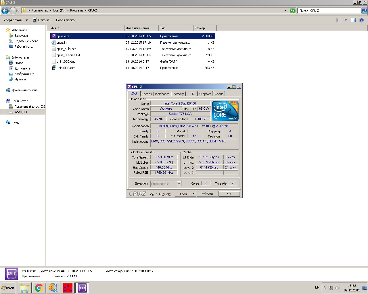
Task: Switch to the Caches tab in CPU-Z
Action: 147,94
